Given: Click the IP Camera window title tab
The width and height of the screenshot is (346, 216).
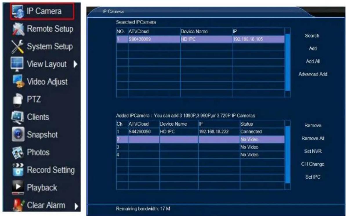Looking at the screenshot, I should pyautogui.click(x=113, y=12).
